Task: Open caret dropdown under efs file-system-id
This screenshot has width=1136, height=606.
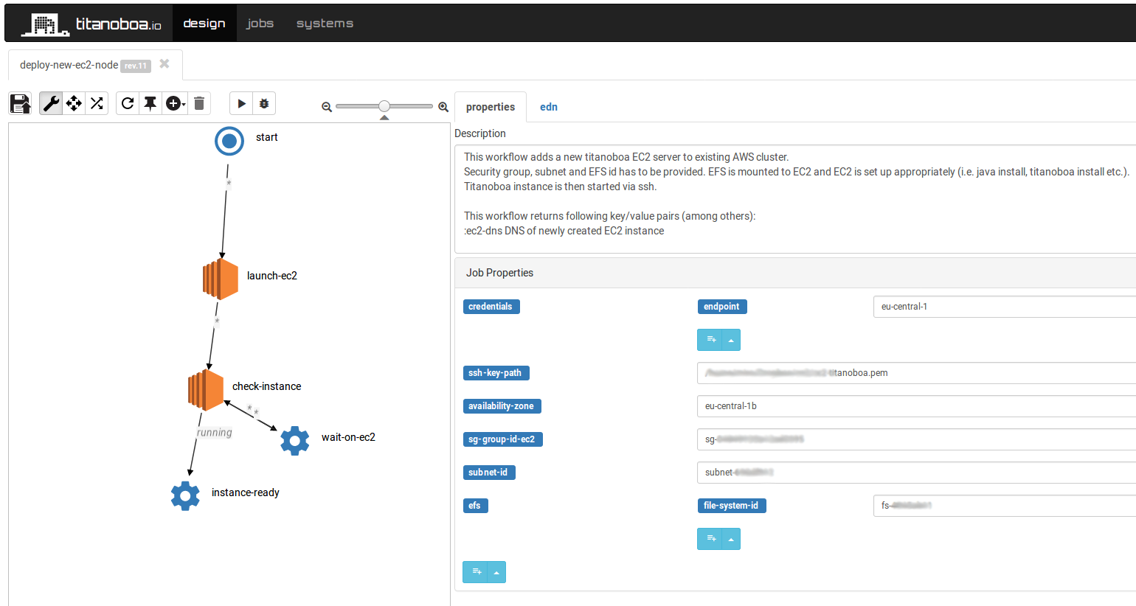Action: coord(731,539)
